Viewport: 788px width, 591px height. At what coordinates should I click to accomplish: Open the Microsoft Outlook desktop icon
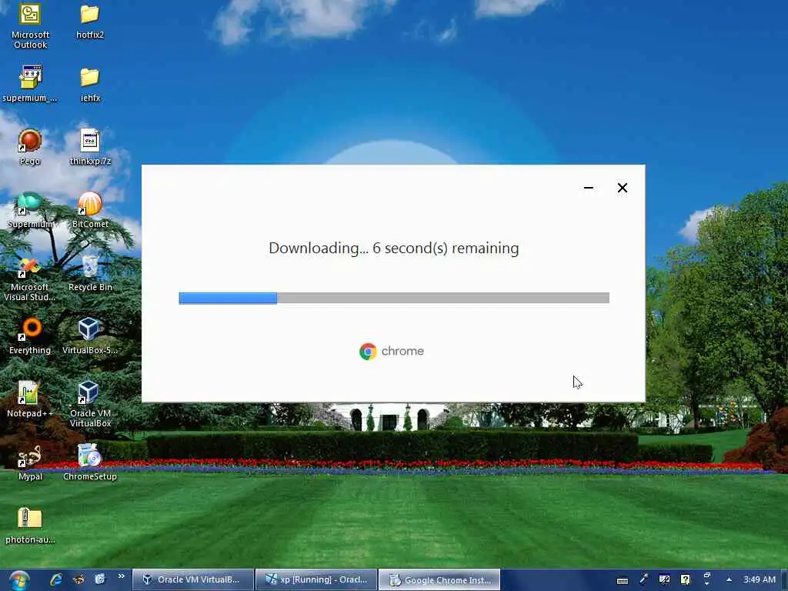(30, 25)
